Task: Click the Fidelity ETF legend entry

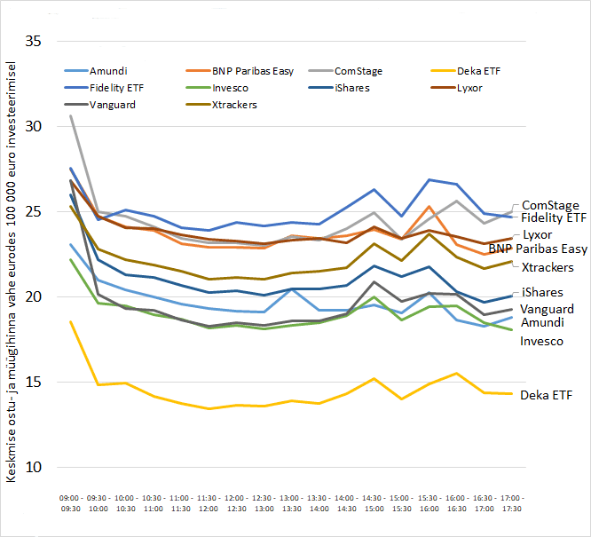Action: [105, 88]
